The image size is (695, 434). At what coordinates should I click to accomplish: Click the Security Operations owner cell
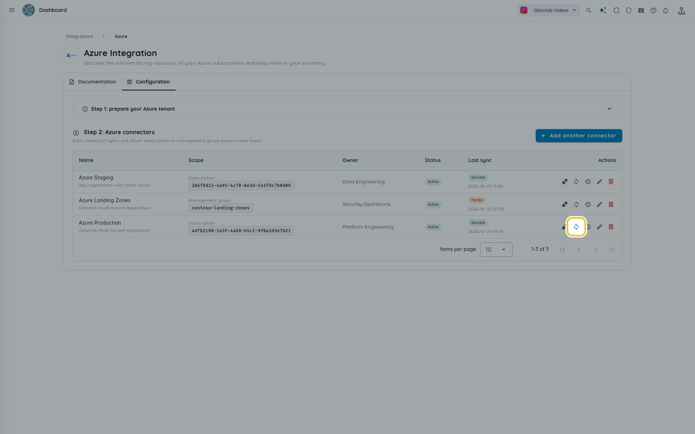click(x=366, y=204)
